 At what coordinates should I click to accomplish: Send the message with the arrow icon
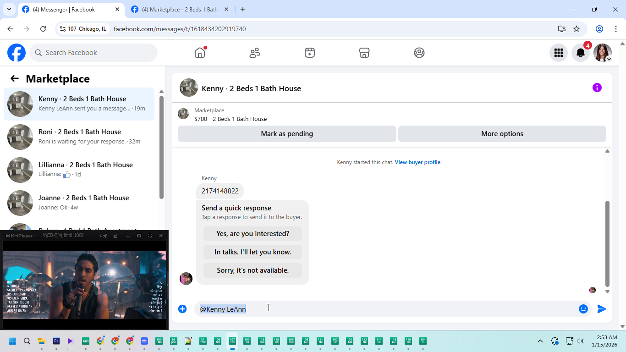coord(602,309)
